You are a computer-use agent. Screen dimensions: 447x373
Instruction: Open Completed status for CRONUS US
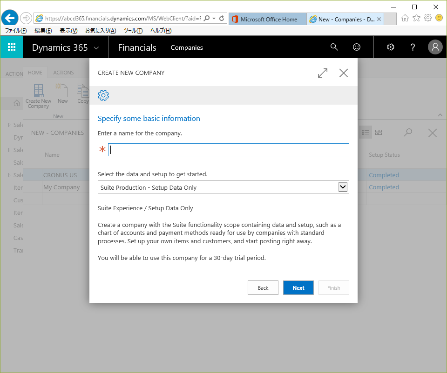click(x=384, y=175)
